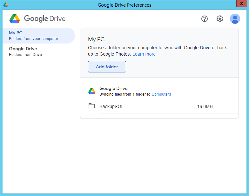Screen dimensions: 249x196
Task: Click the Drive icon in title bar
Action: (x=6, y=5)
